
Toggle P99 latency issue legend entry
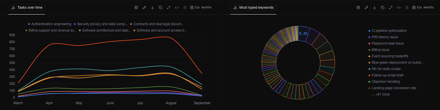pyautogui.click(x=383, y=37)
